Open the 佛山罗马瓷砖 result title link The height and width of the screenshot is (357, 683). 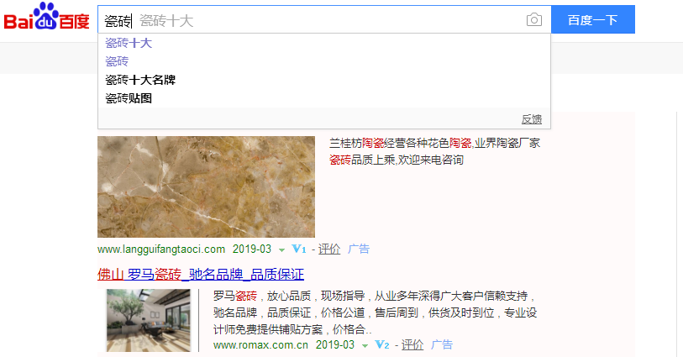pyautogui.click(x=201, y=275)
